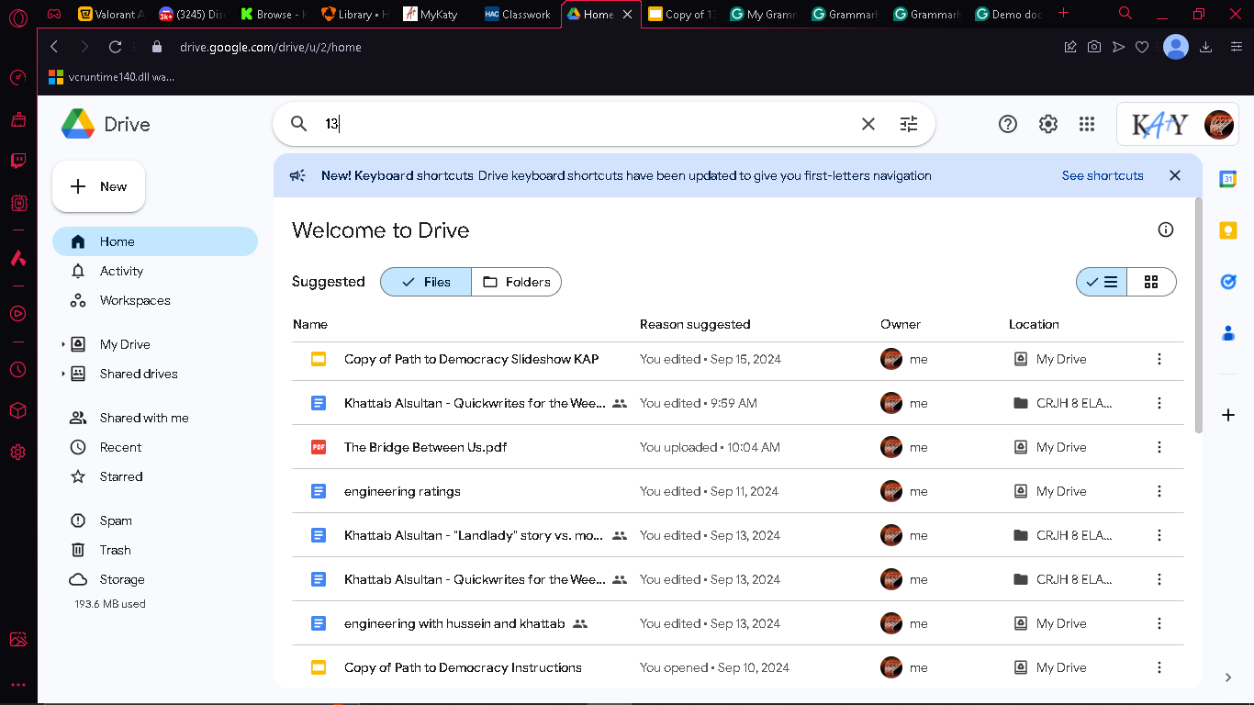Screen dimensions: 1254x705
Task: Open advanced search filter options icon
Action: 909,124
